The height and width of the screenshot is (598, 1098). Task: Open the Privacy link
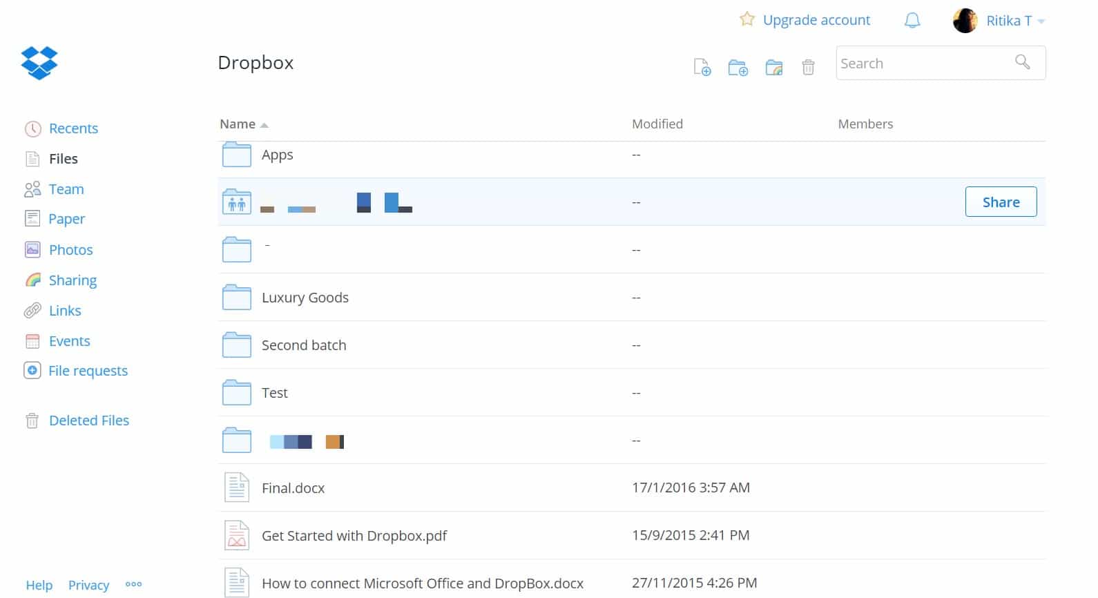(88, 585)
